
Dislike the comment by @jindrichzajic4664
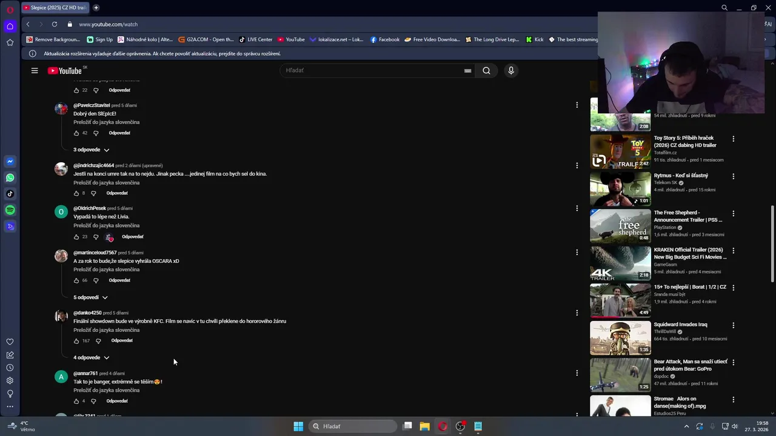click(93, 193)
